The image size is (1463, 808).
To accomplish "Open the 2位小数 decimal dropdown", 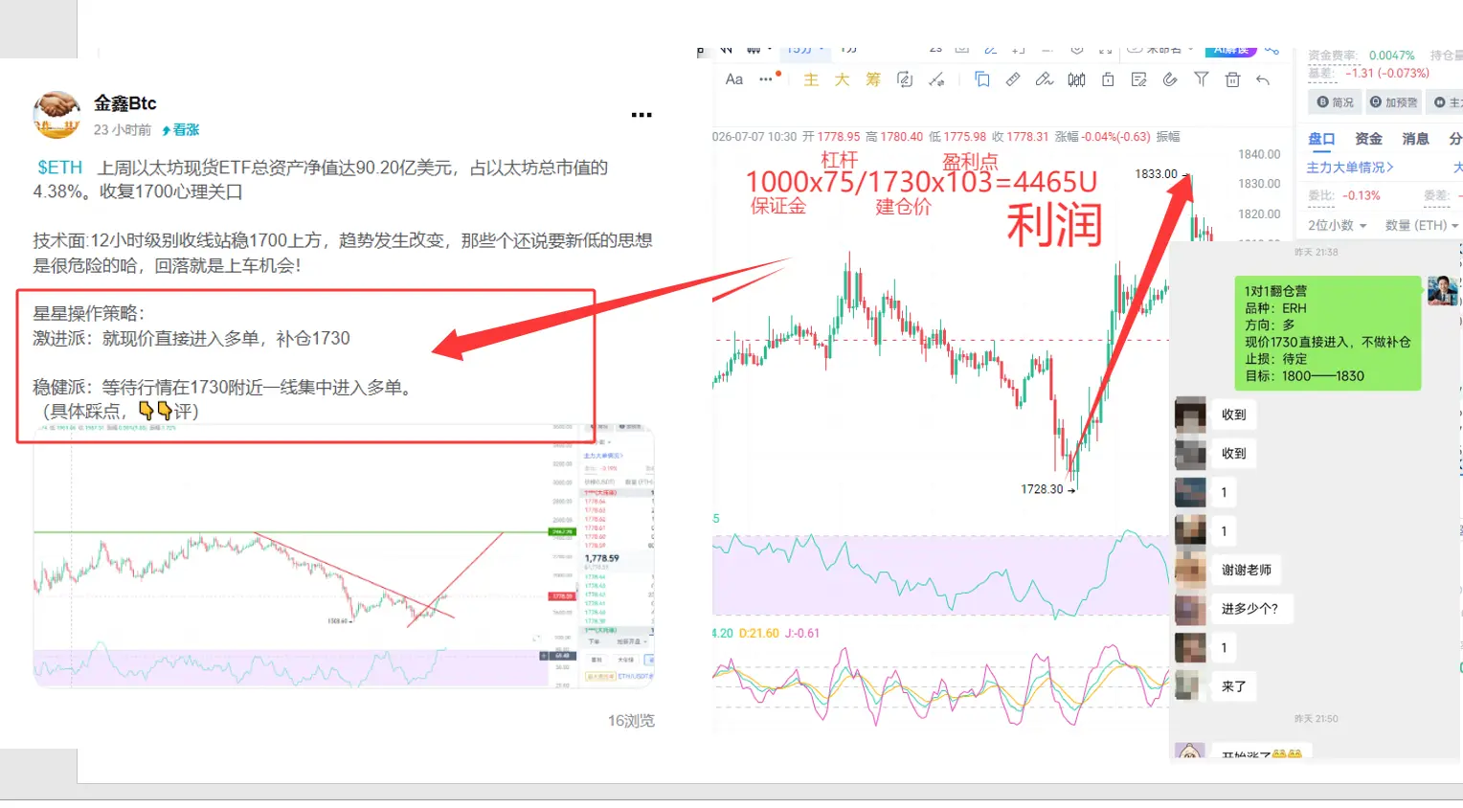I will tap(1337, 225).
